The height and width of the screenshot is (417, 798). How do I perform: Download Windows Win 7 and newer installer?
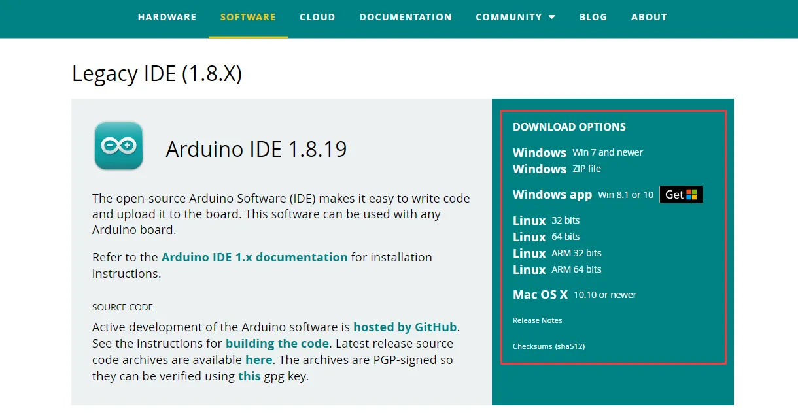pyautogui.click(x=540, y=152)
